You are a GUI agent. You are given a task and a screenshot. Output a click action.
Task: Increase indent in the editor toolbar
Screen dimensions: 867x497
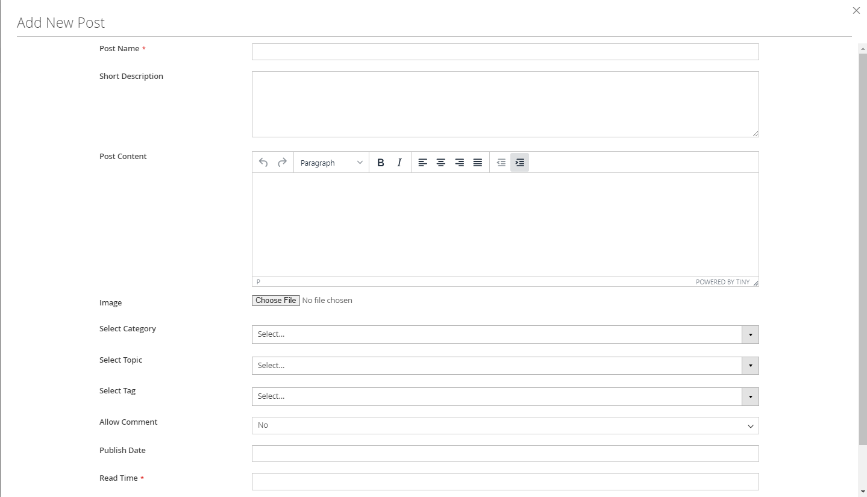[x=519, y=163]
